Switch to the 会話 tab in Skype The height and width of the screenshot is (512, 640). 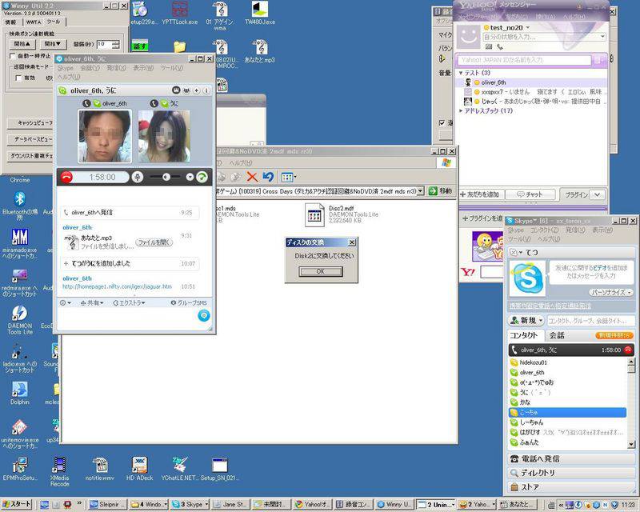(556, 335)
